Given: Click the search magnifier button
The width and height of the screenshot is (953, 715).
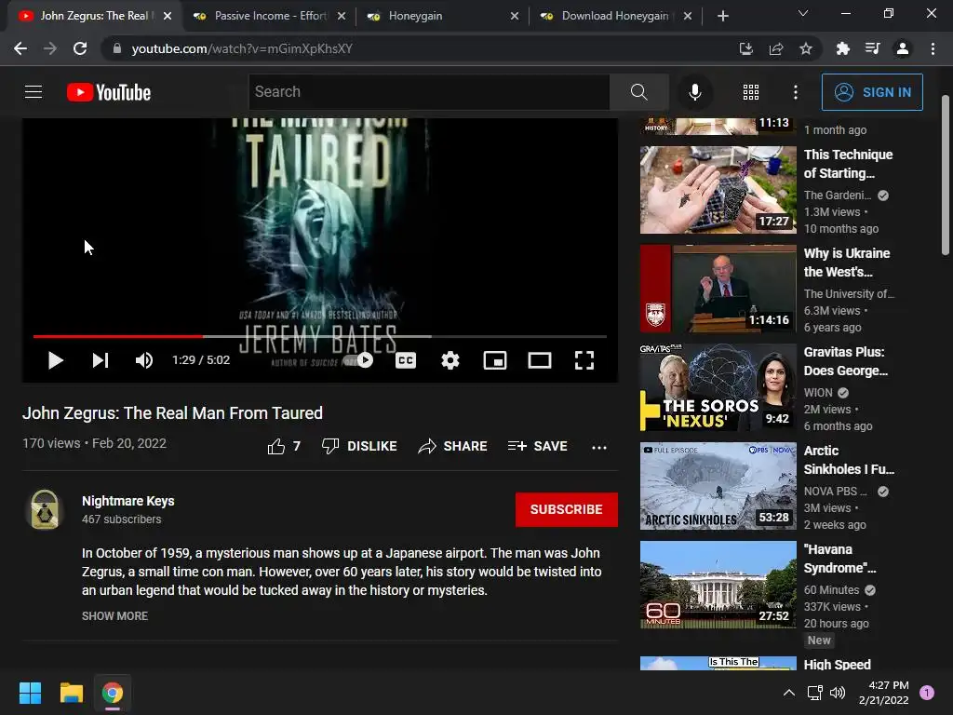Looking at the screenshot, I should coord(638,92).
